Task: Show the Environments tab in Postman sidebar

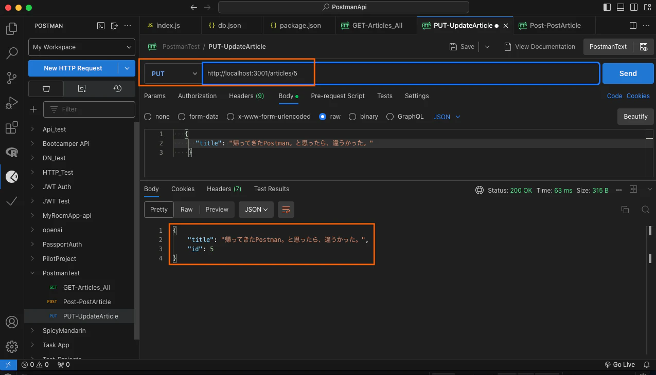Action: coord(82,88)
